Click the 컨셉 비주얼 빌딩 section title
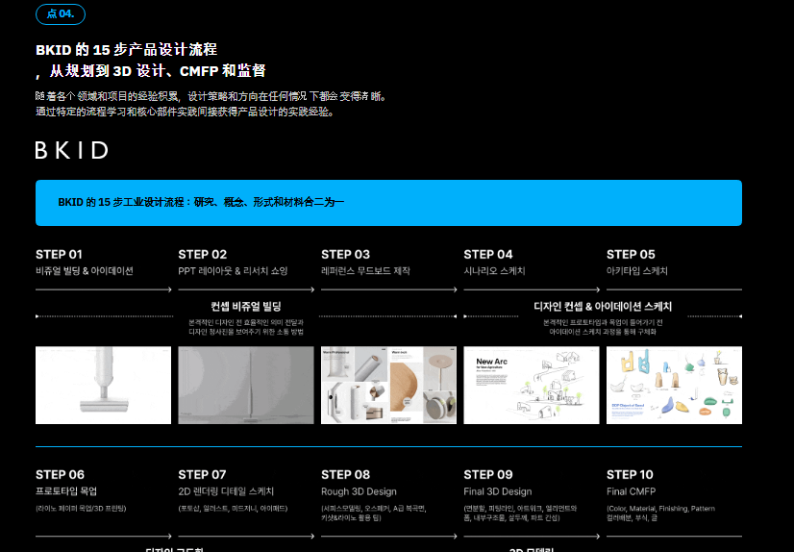This screenshot has width=794, height=552. 246,307
